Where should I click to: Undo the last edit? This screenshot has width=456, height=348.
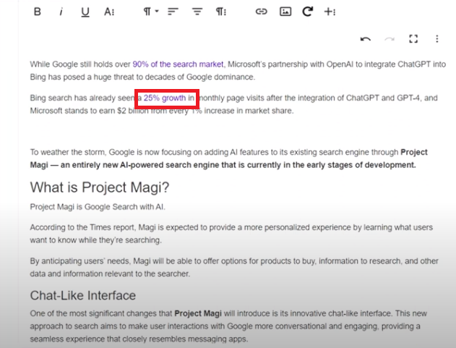[366, 39]
